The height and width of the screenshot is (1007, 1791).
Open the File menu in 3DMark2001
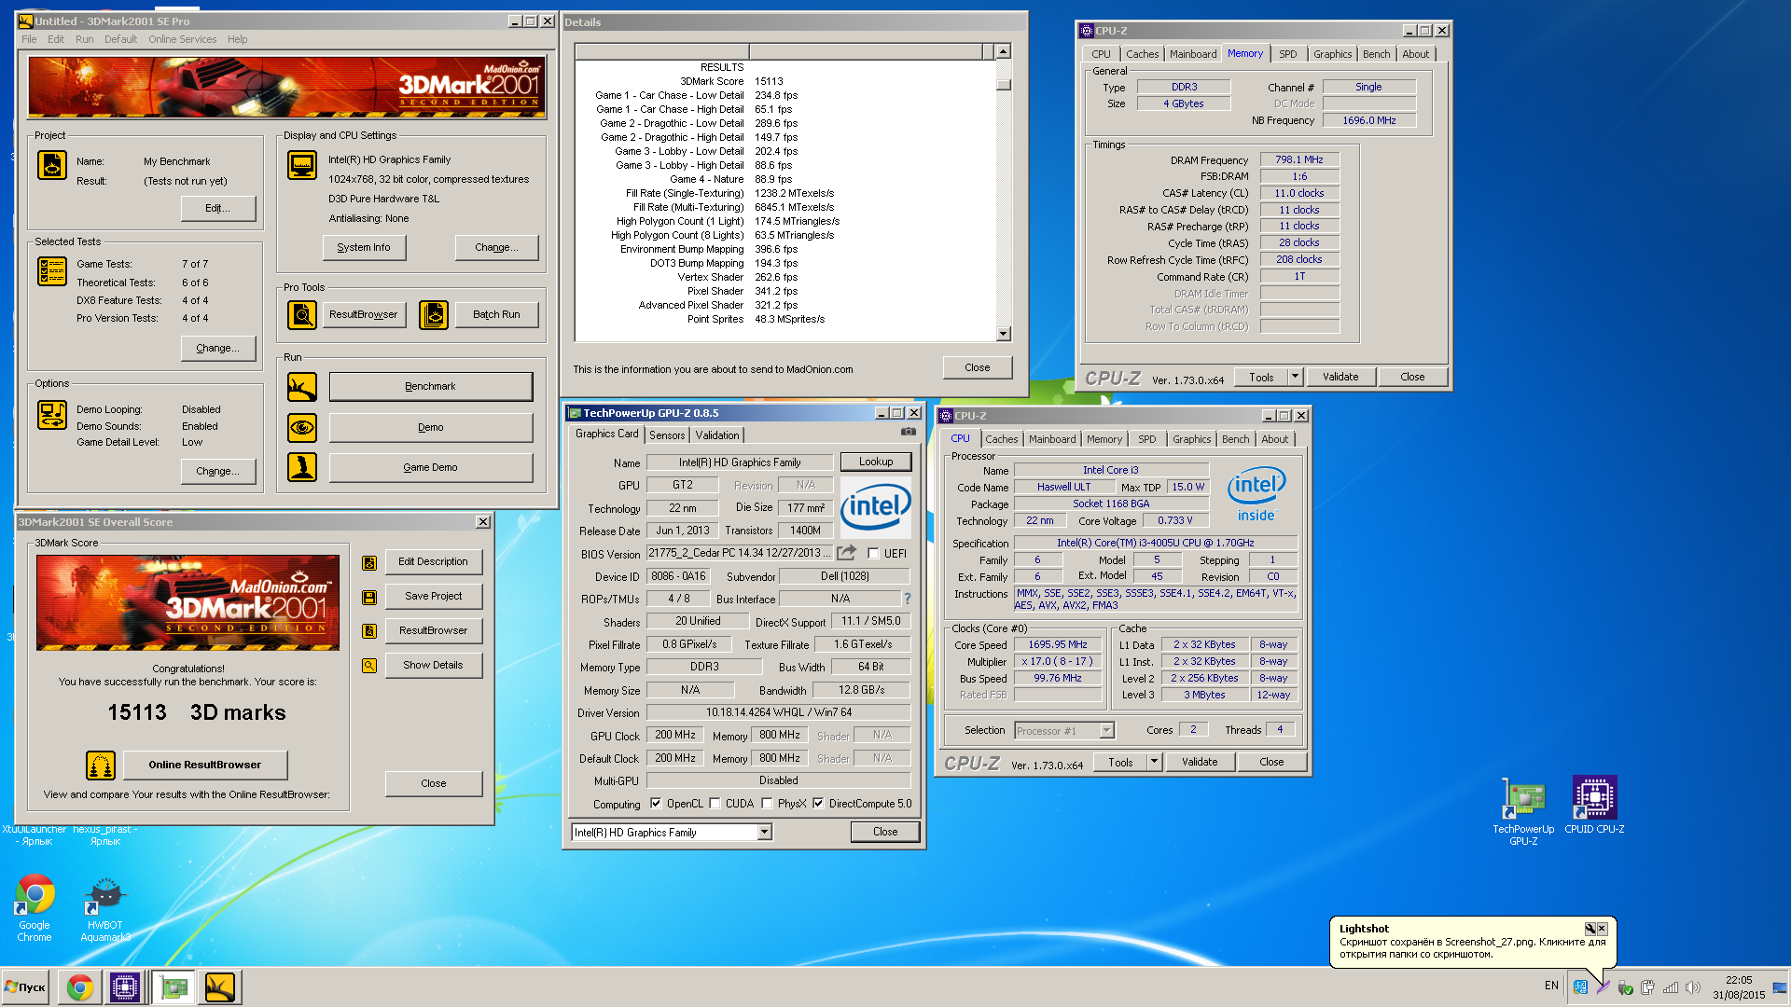coord(29,39)
